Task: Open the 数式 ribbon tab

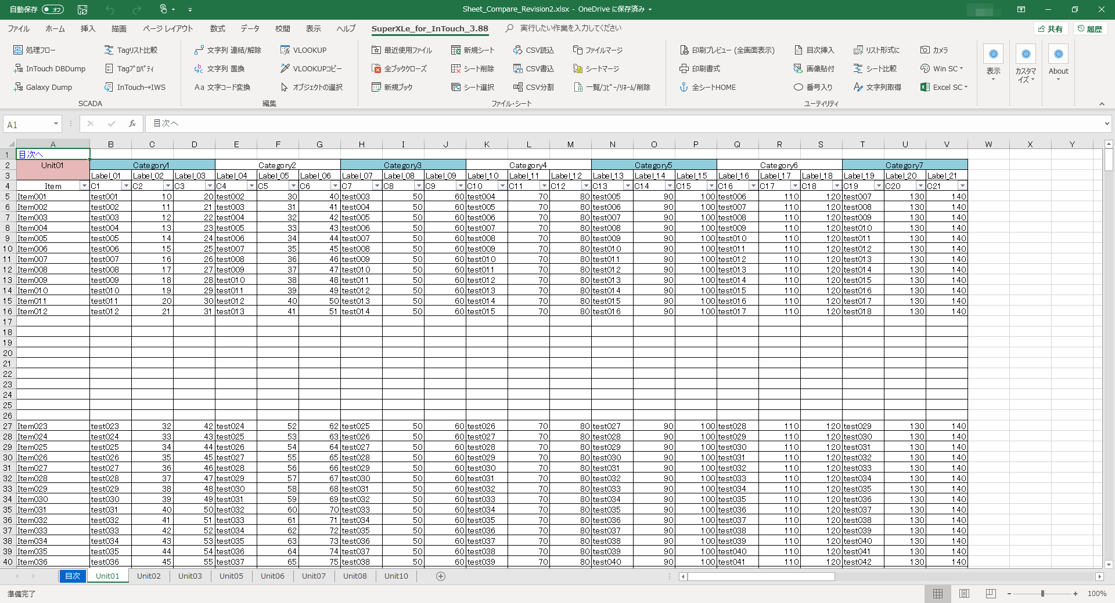Action: (218, 28)
